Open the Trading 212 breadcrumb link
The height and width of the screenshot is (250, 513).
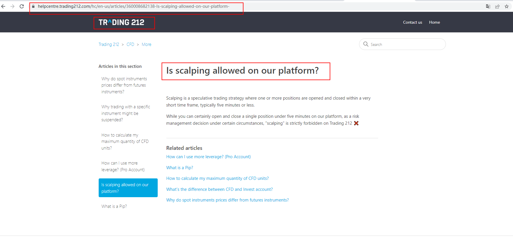[x=109, y=44]
